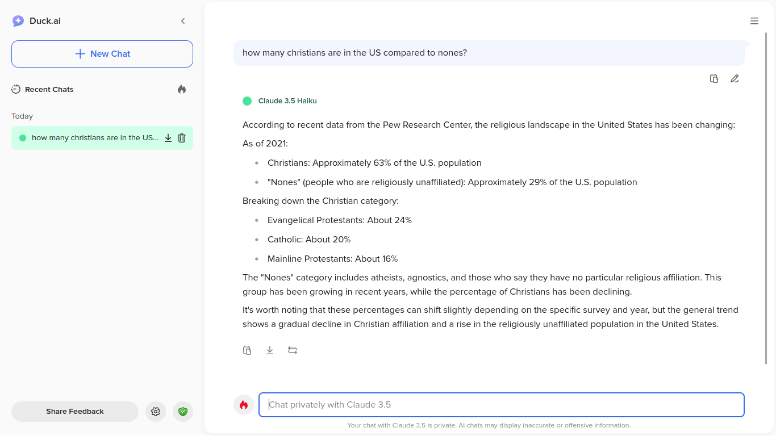Click the Recent Chats clock icon
The height and width of the screenshot is (436, 776).
[x=16, y=89]
